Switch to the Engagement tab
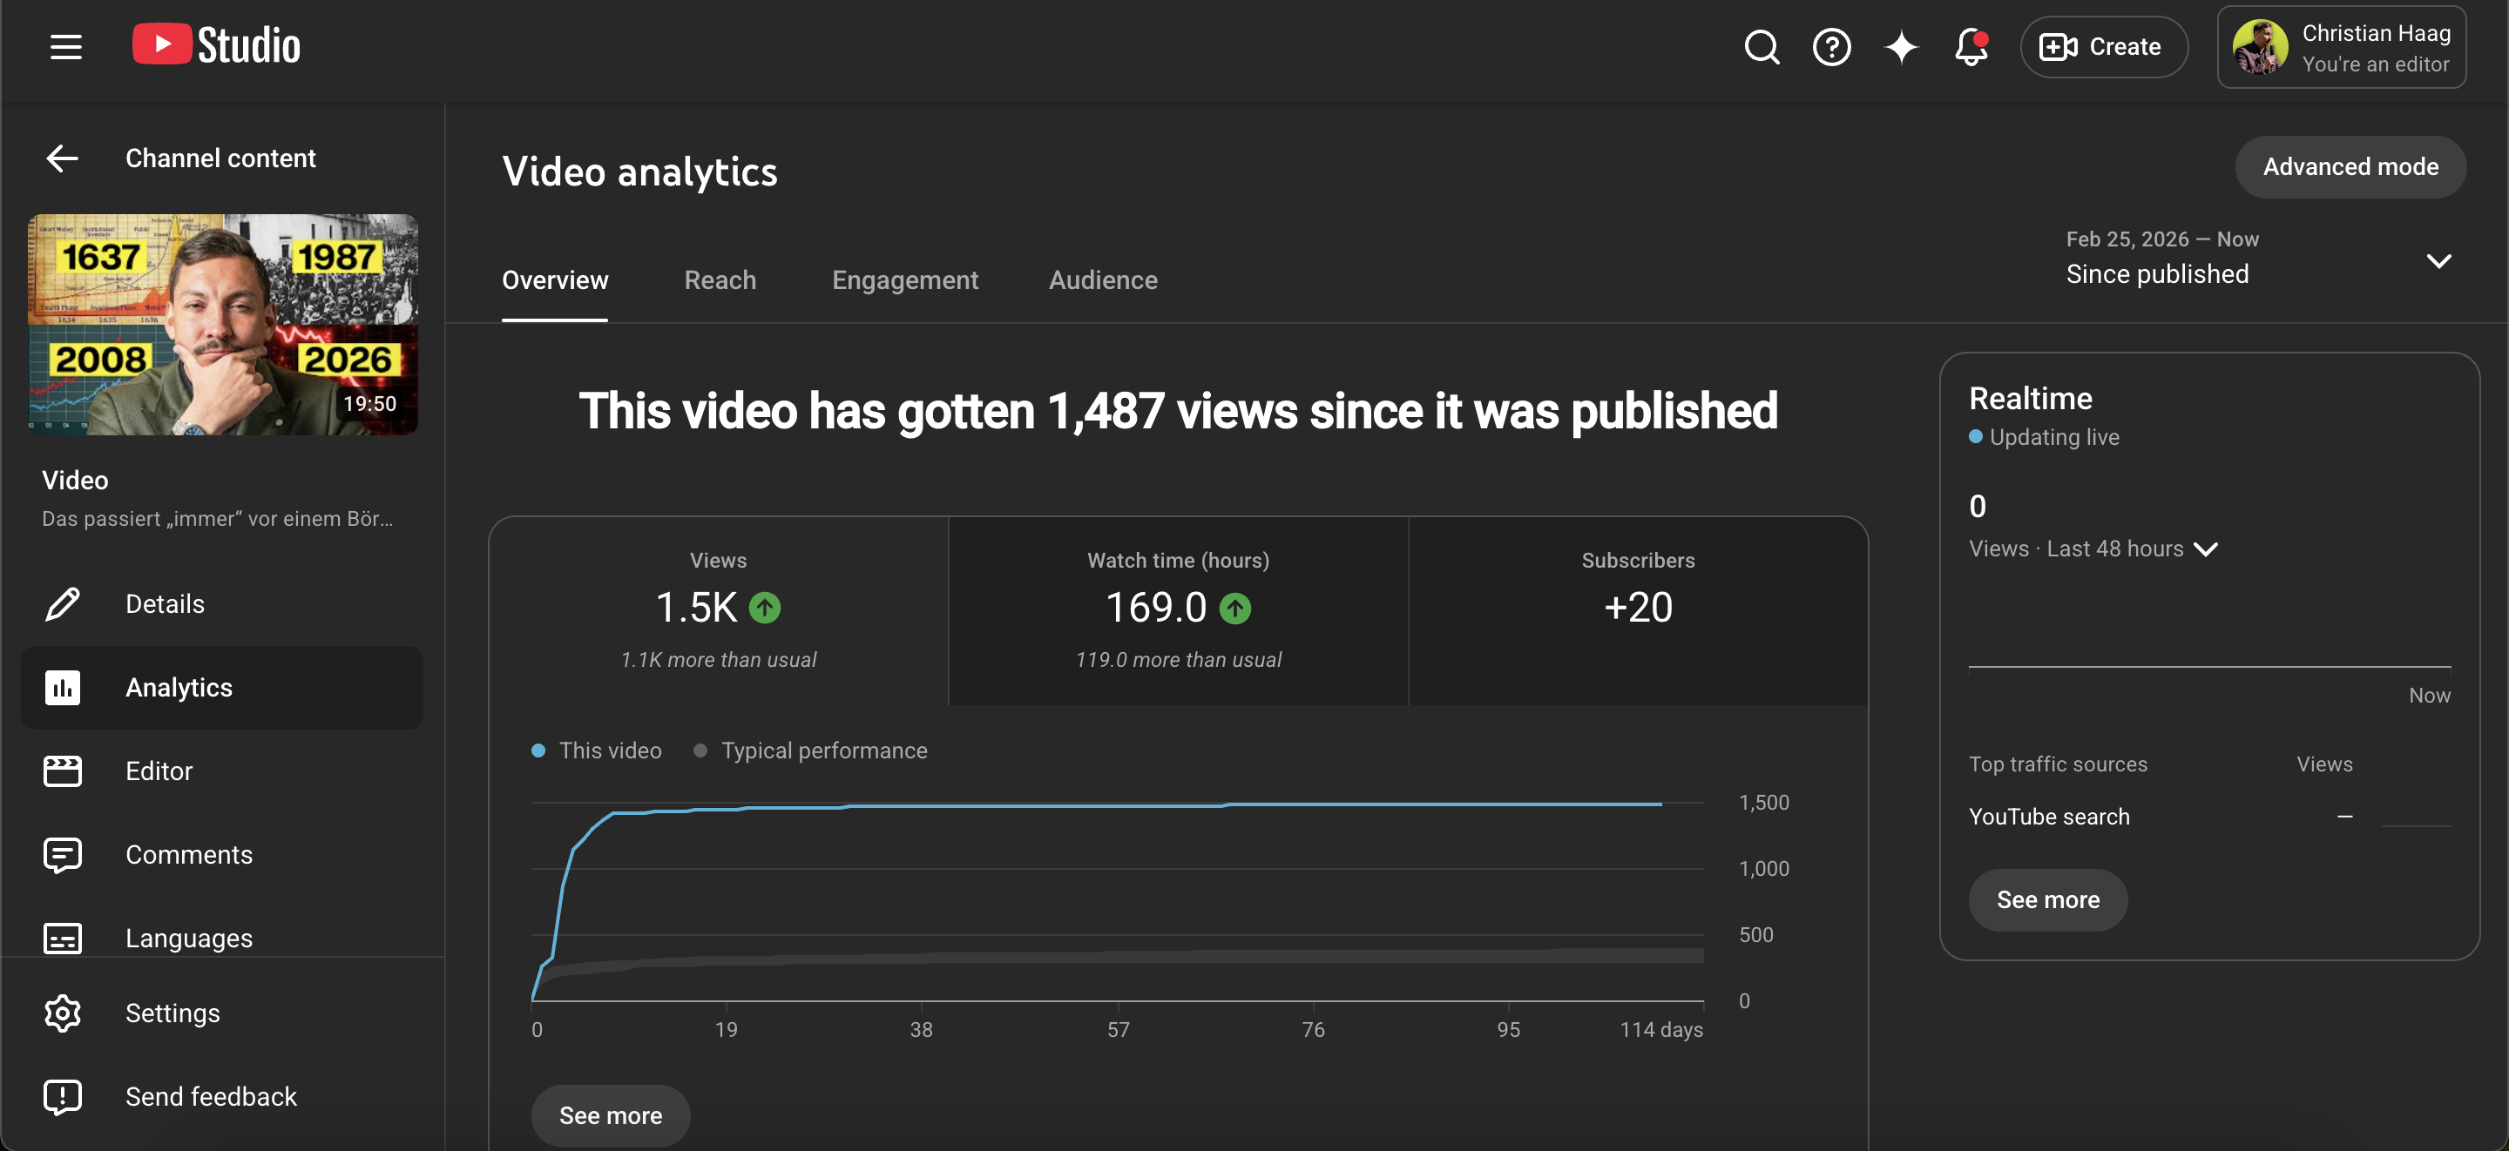 click(905, 280)
